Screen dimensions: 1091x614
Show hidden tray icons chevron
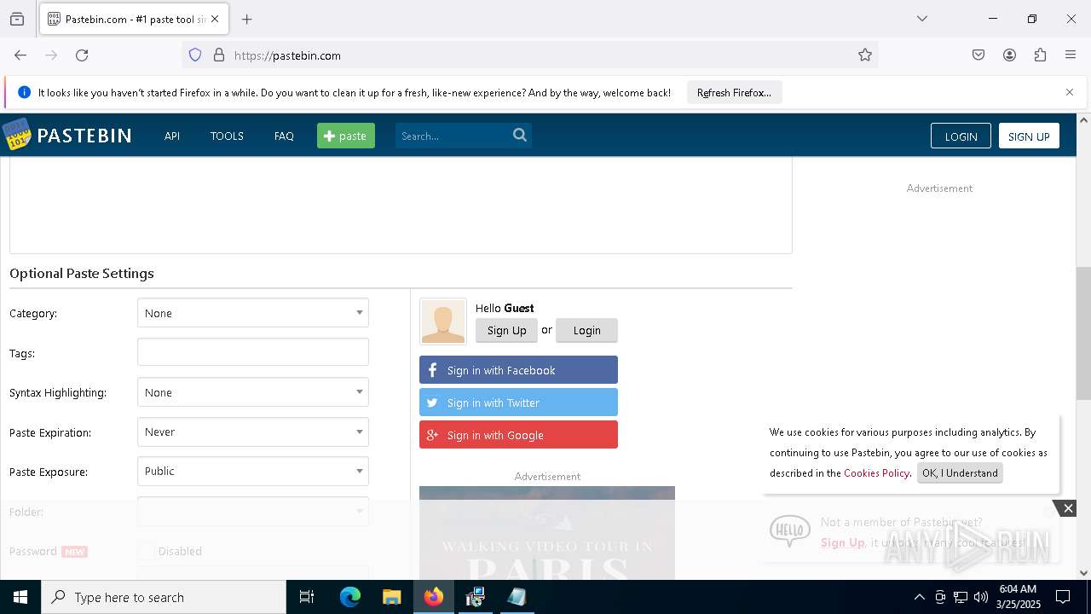[919, 597]
